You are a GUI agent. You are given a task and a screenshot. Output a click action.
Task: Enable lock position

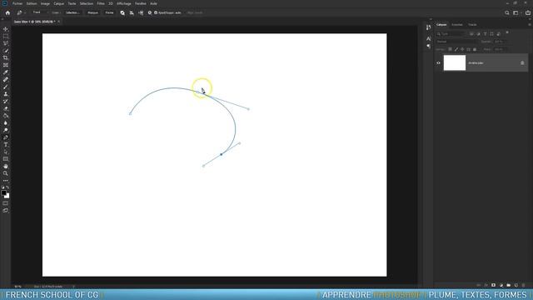pos(462,49)
